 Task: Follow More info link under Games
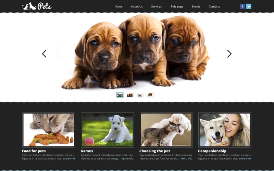coord(127,159)
